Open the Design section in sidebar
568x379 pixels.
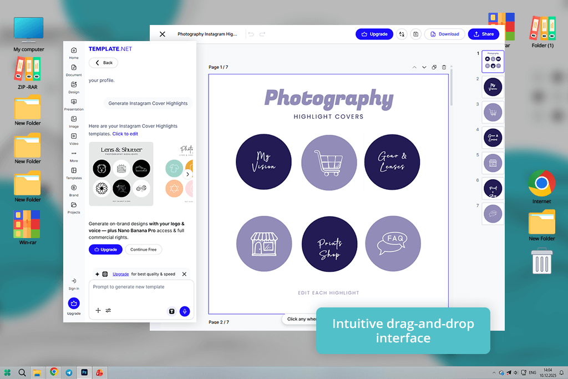tap(74, 87)
